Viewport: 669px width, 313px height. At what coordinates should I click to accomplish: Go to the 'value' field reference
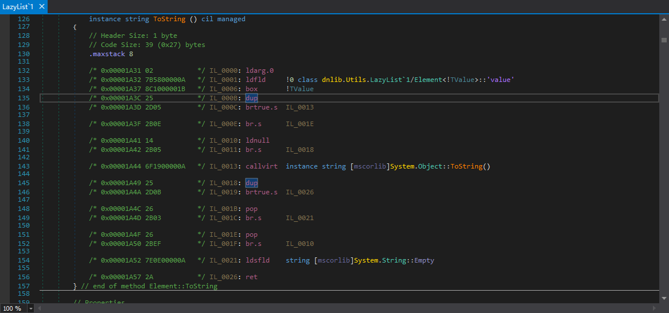pos(499,80)
